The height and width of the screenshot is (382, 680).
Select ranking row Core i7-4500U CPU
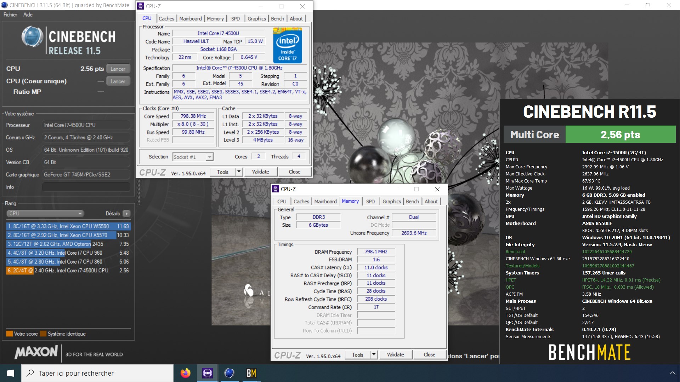(x=68, y=270)
